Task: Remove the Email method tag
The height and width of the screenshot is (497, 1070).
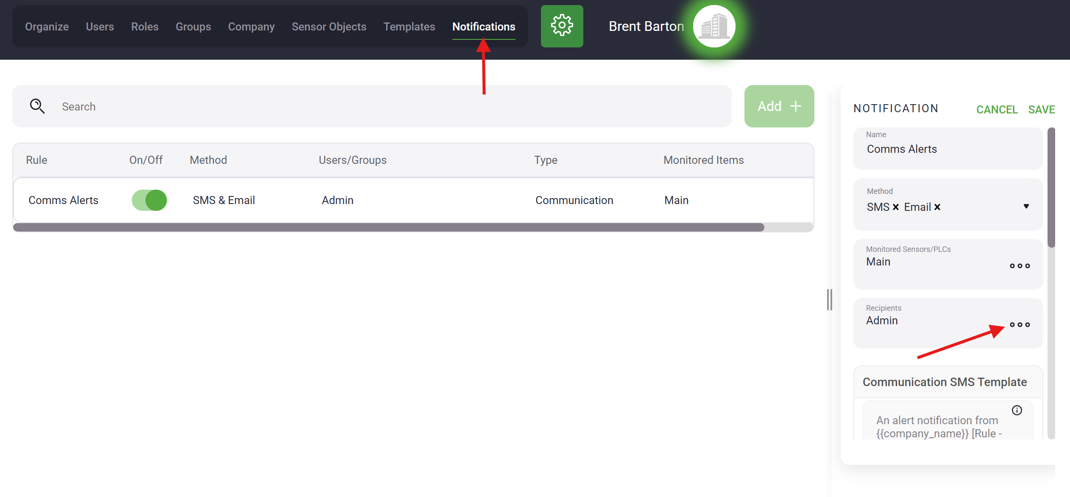Action: click(x=937, y=207)
